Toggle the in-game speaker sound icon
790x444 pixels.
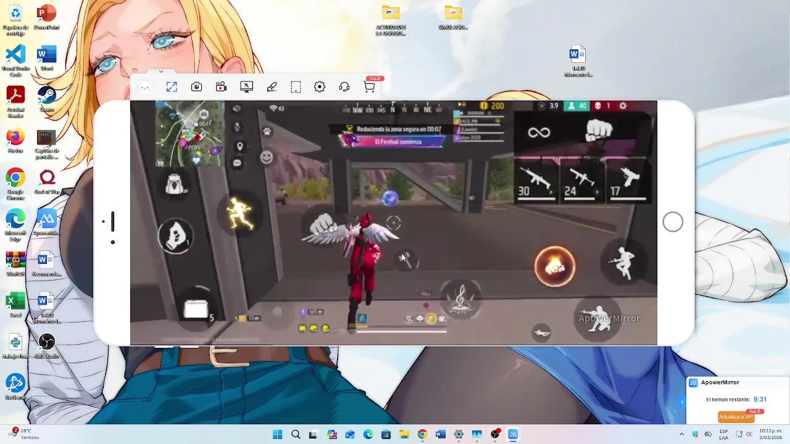[x=237, y=109]
